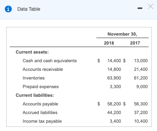Select the 56,300 accounts payable value

141,104
